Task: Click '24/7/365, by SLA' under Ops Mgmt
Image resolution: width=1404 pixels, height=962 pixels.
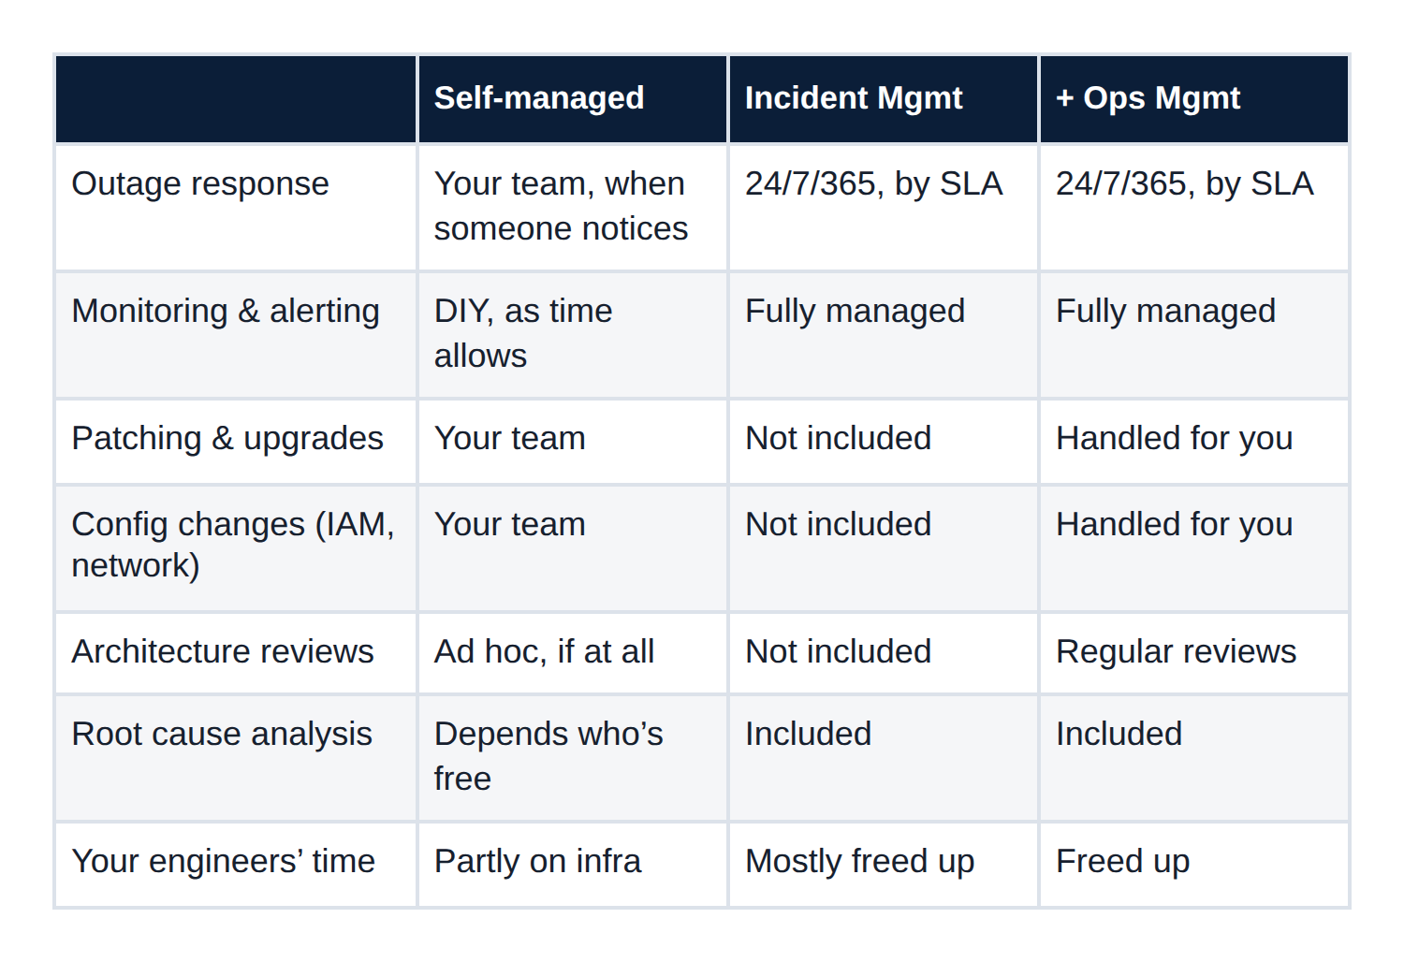Action: [1193, 207]
